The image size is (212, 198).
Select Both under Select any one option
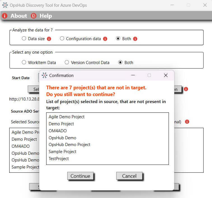click(120, 62)
